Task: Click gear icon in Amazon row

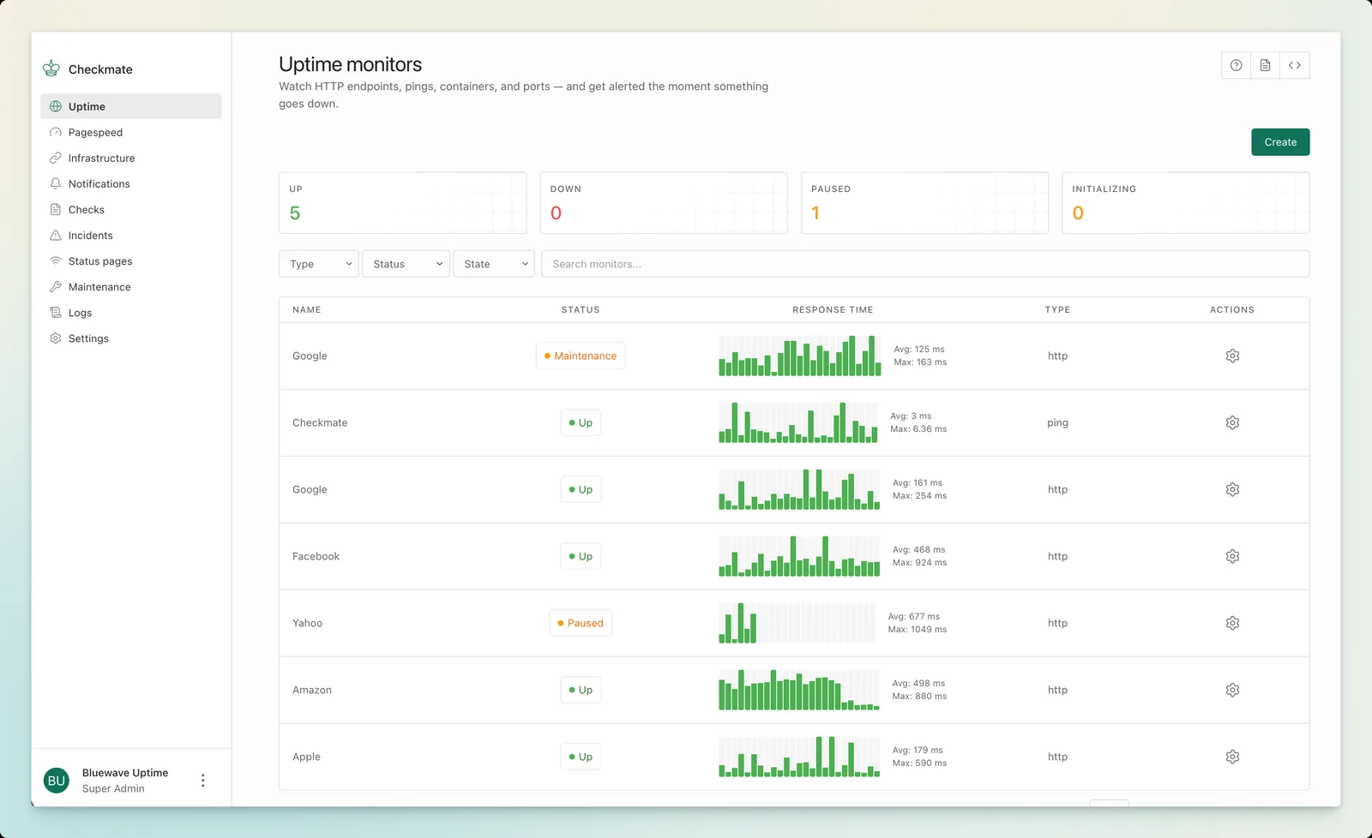Action: coord(1232,690)
